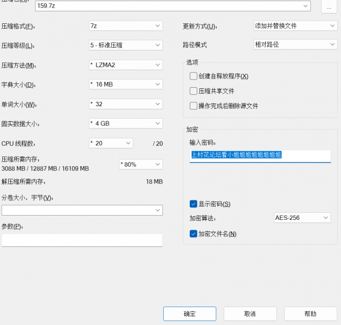
Task: Click the 参数 parameters input field
Action: click(82, 240)
